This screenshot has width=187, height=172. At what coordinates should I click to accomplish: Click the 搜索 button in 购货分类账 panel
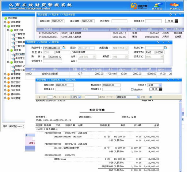[x=156, y=89]
